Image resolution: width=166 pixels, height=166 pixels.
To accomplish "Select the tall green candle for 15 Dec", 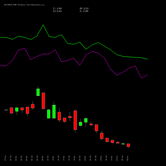I will tap(54, 112).
